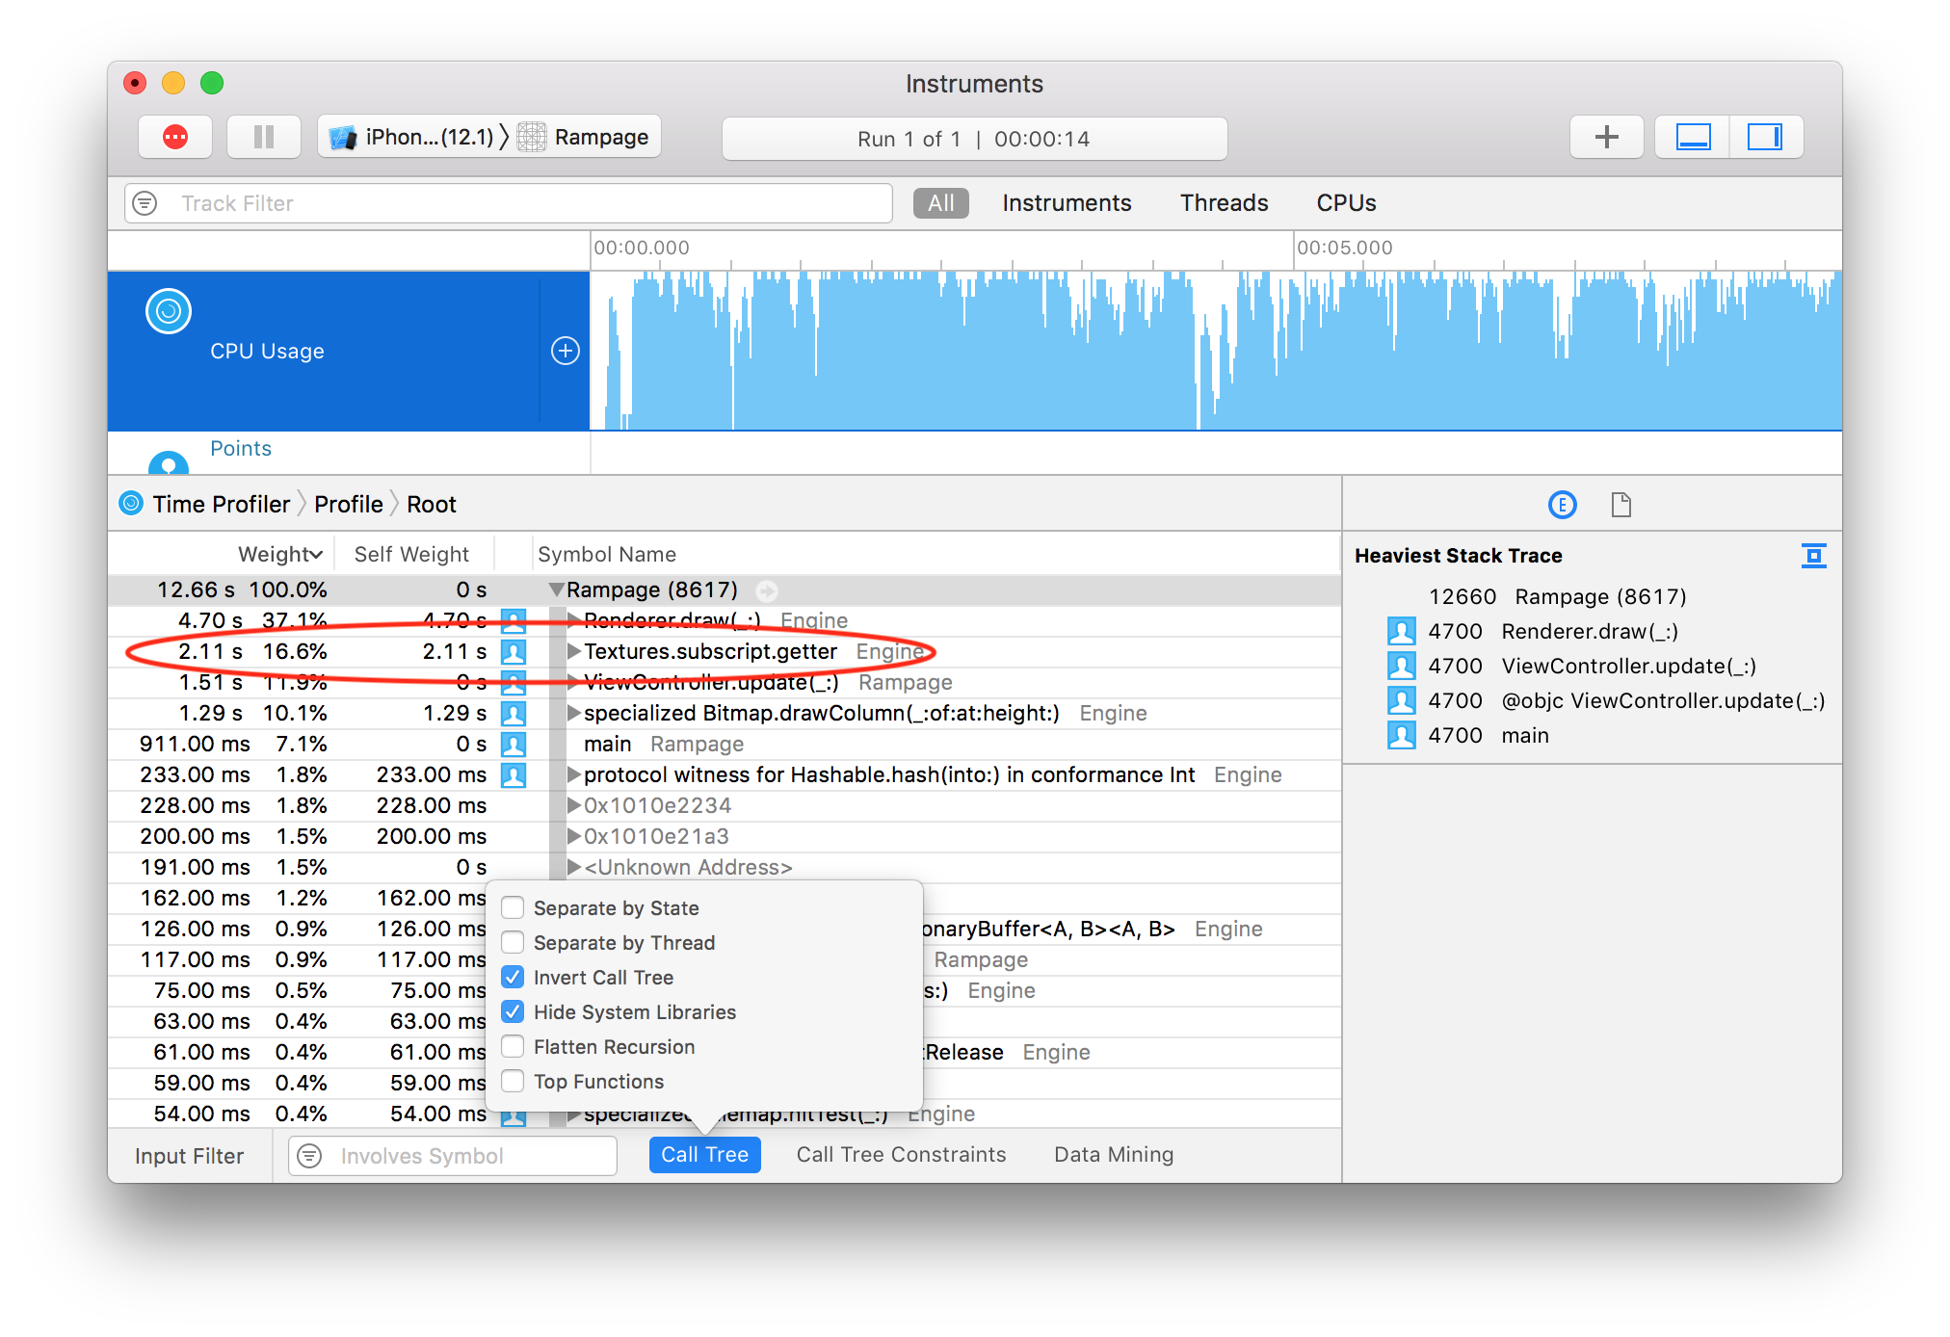Click the Call Tree button
This screenshot has width=1950, height=1337.
click(x=705, y=1155)
